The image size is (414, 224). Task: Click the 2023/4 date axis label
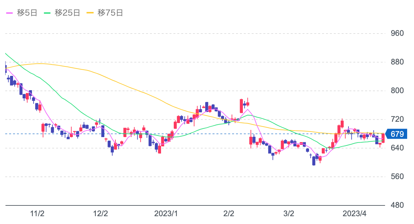pyautogui.click(x=355, y=214)
